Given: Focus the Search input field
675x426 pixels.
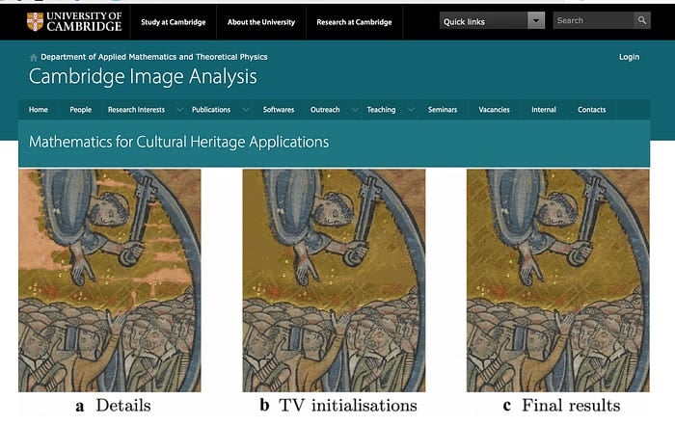Looking at the screenshot, I should pos(593,20).
